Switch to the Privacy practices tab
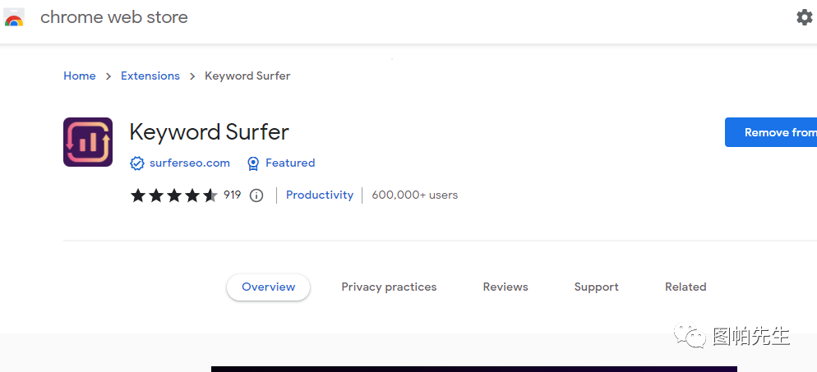 [389, 287]
